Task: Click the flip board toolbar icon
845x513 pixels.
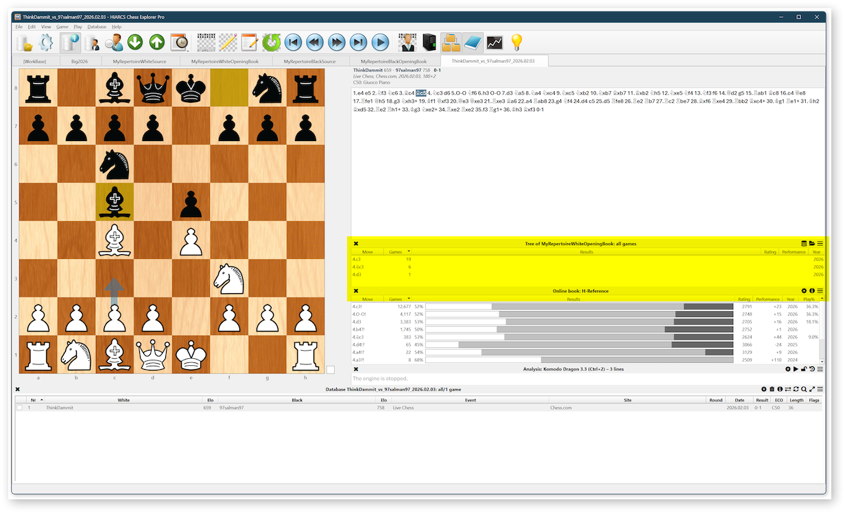Action: 271,42
